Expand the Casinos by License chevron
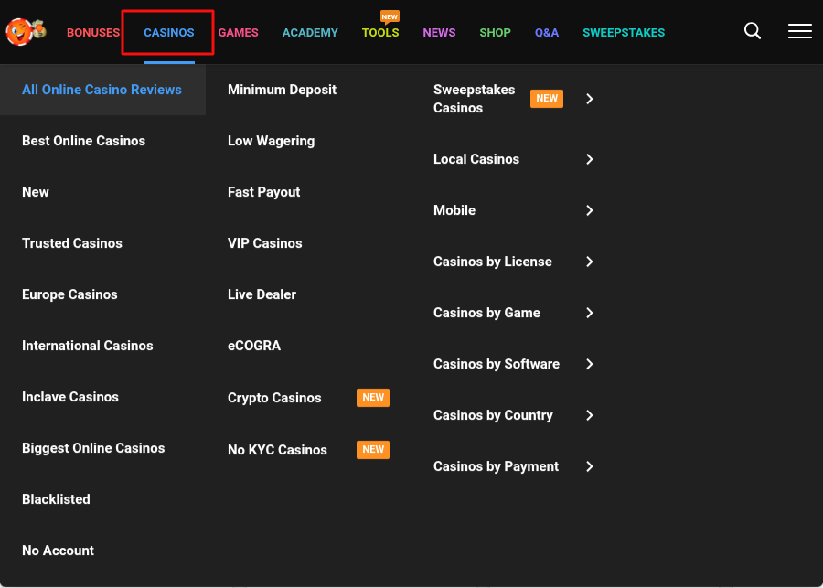This screenshot has height=588, width=823. click(x=590, y=262)
